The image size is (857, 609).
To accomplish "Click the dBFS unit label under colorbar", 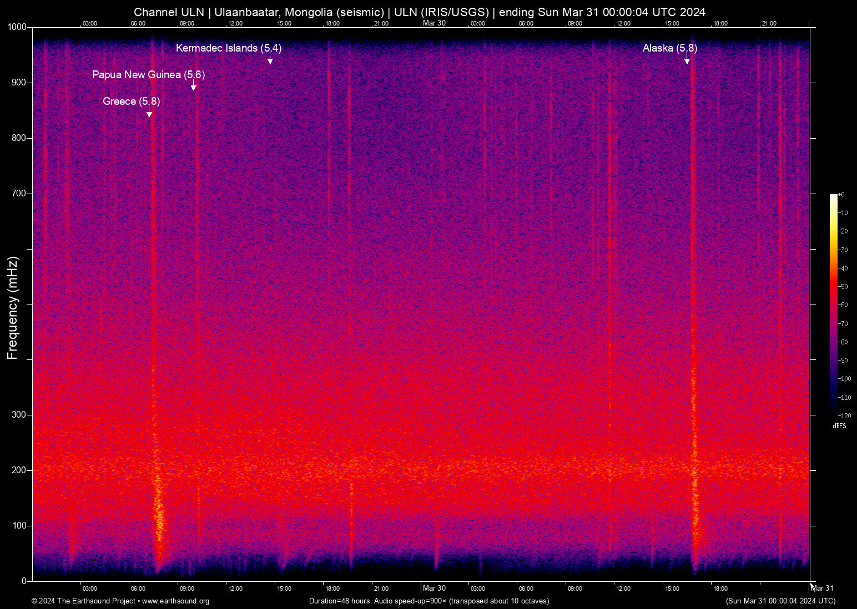I will tap(839, 426).
